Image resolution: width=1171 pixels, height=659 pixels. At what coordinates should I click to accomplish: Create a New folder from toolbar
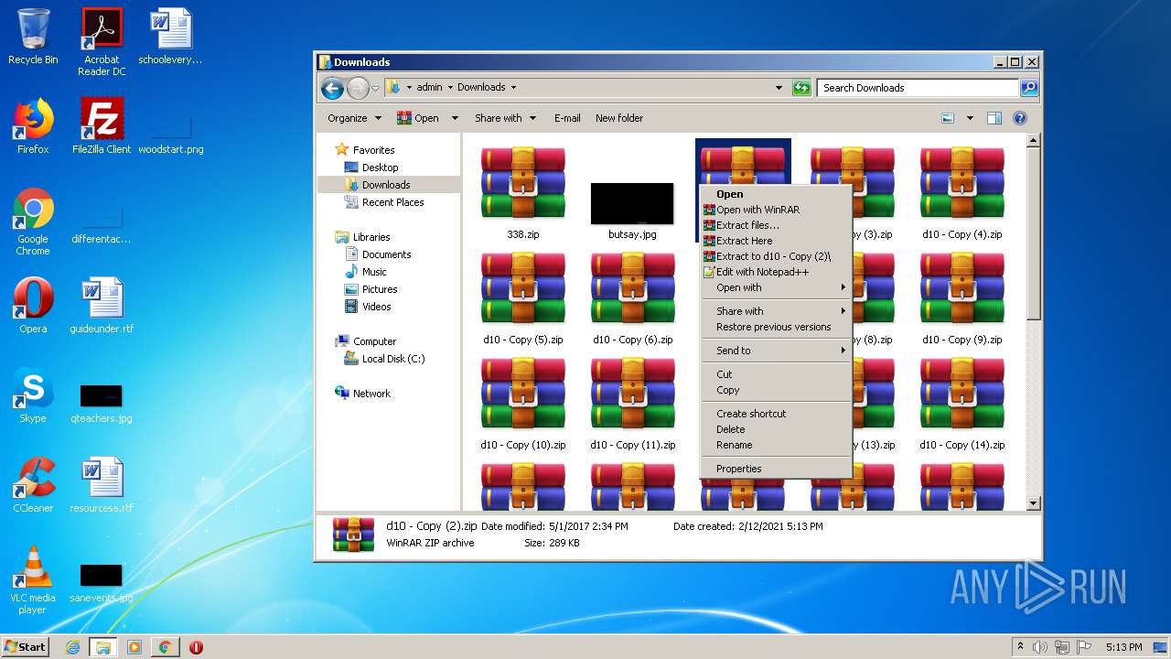[x=619, y=118]
